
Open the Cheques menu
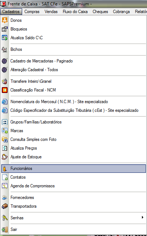(x=100, y=12)
